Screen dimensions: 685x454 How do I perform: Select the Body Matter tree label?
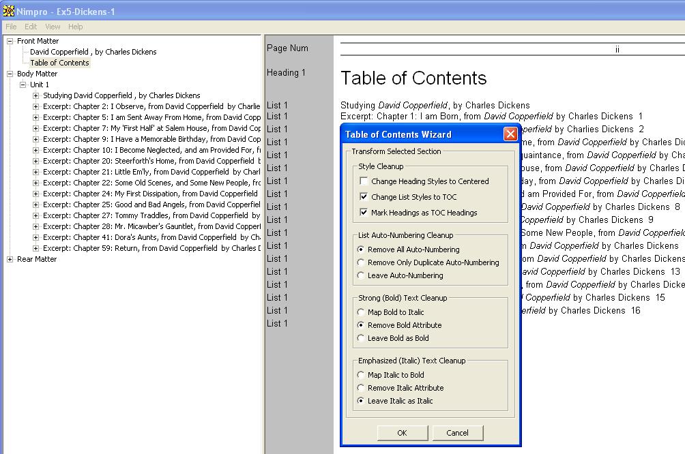click(37, 74)
